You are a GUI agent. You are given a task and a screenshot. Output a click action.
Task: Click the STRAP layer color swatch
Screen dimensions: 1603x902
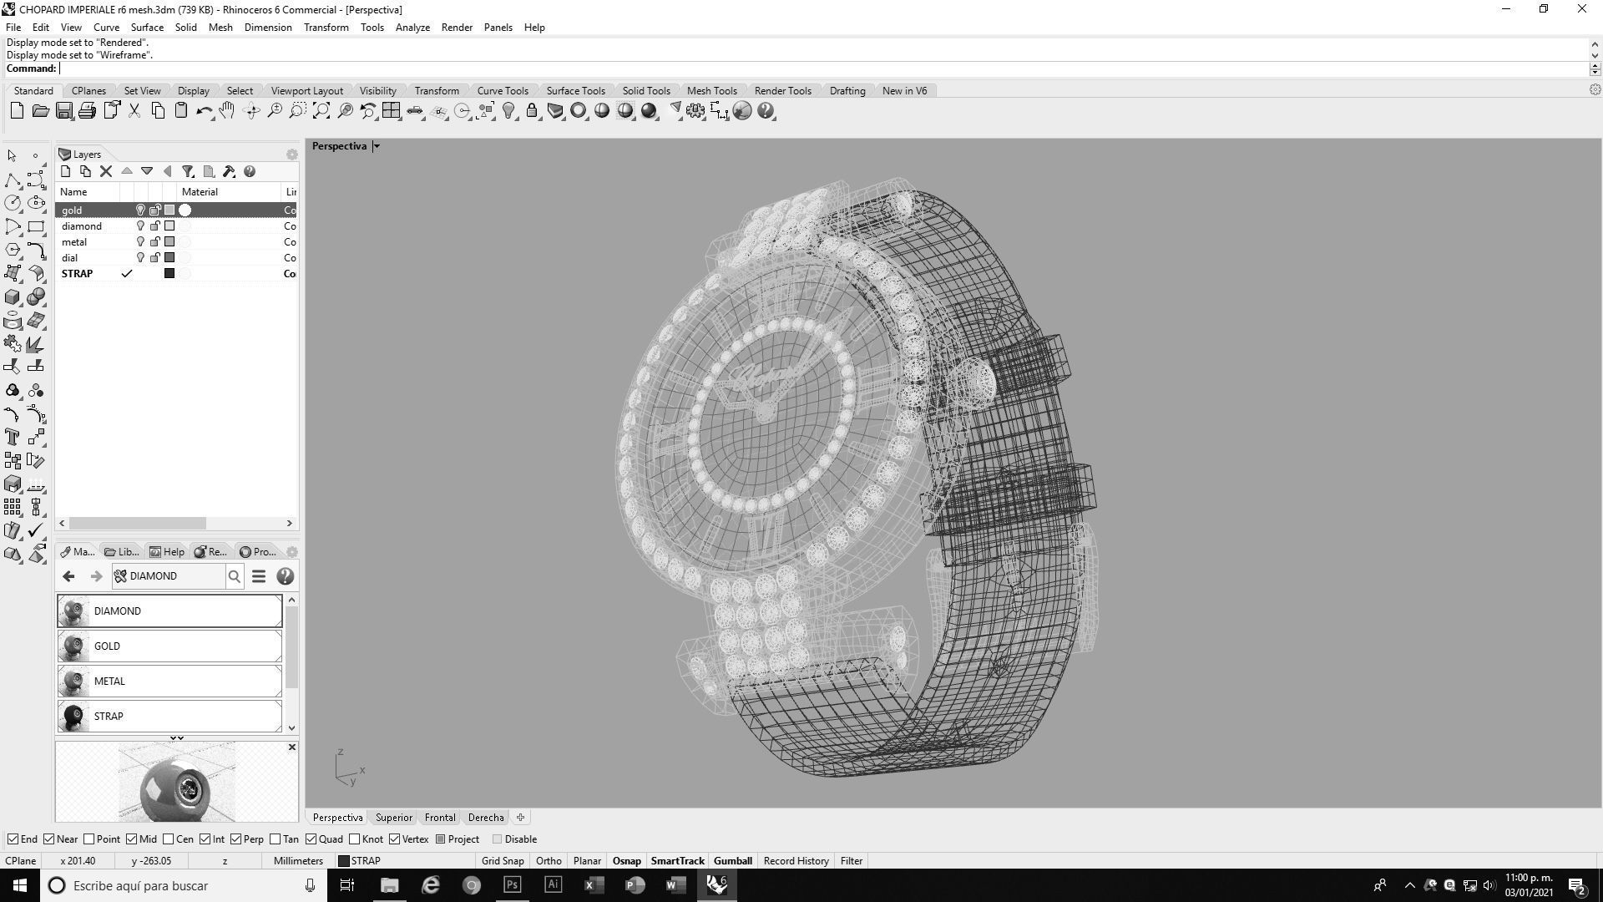point(169,274)
